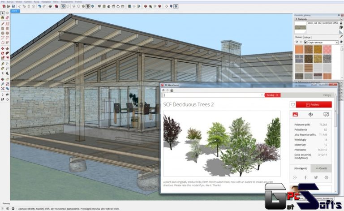This screenshot has width=344, height=211.
Task: Select the arrow Select tool
Action: tap(3, 13)
